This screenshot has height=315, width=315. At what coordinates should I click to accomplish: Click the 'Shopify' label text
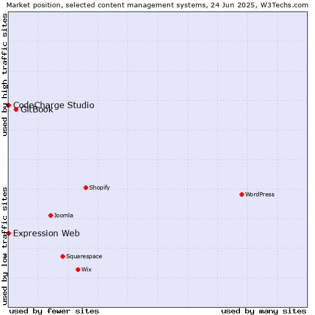(99, 187)
